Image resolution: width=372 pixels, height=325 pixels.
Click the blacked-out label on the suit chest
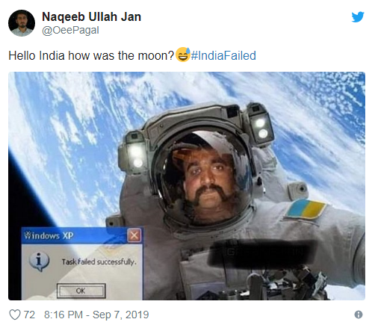(261, 253)
